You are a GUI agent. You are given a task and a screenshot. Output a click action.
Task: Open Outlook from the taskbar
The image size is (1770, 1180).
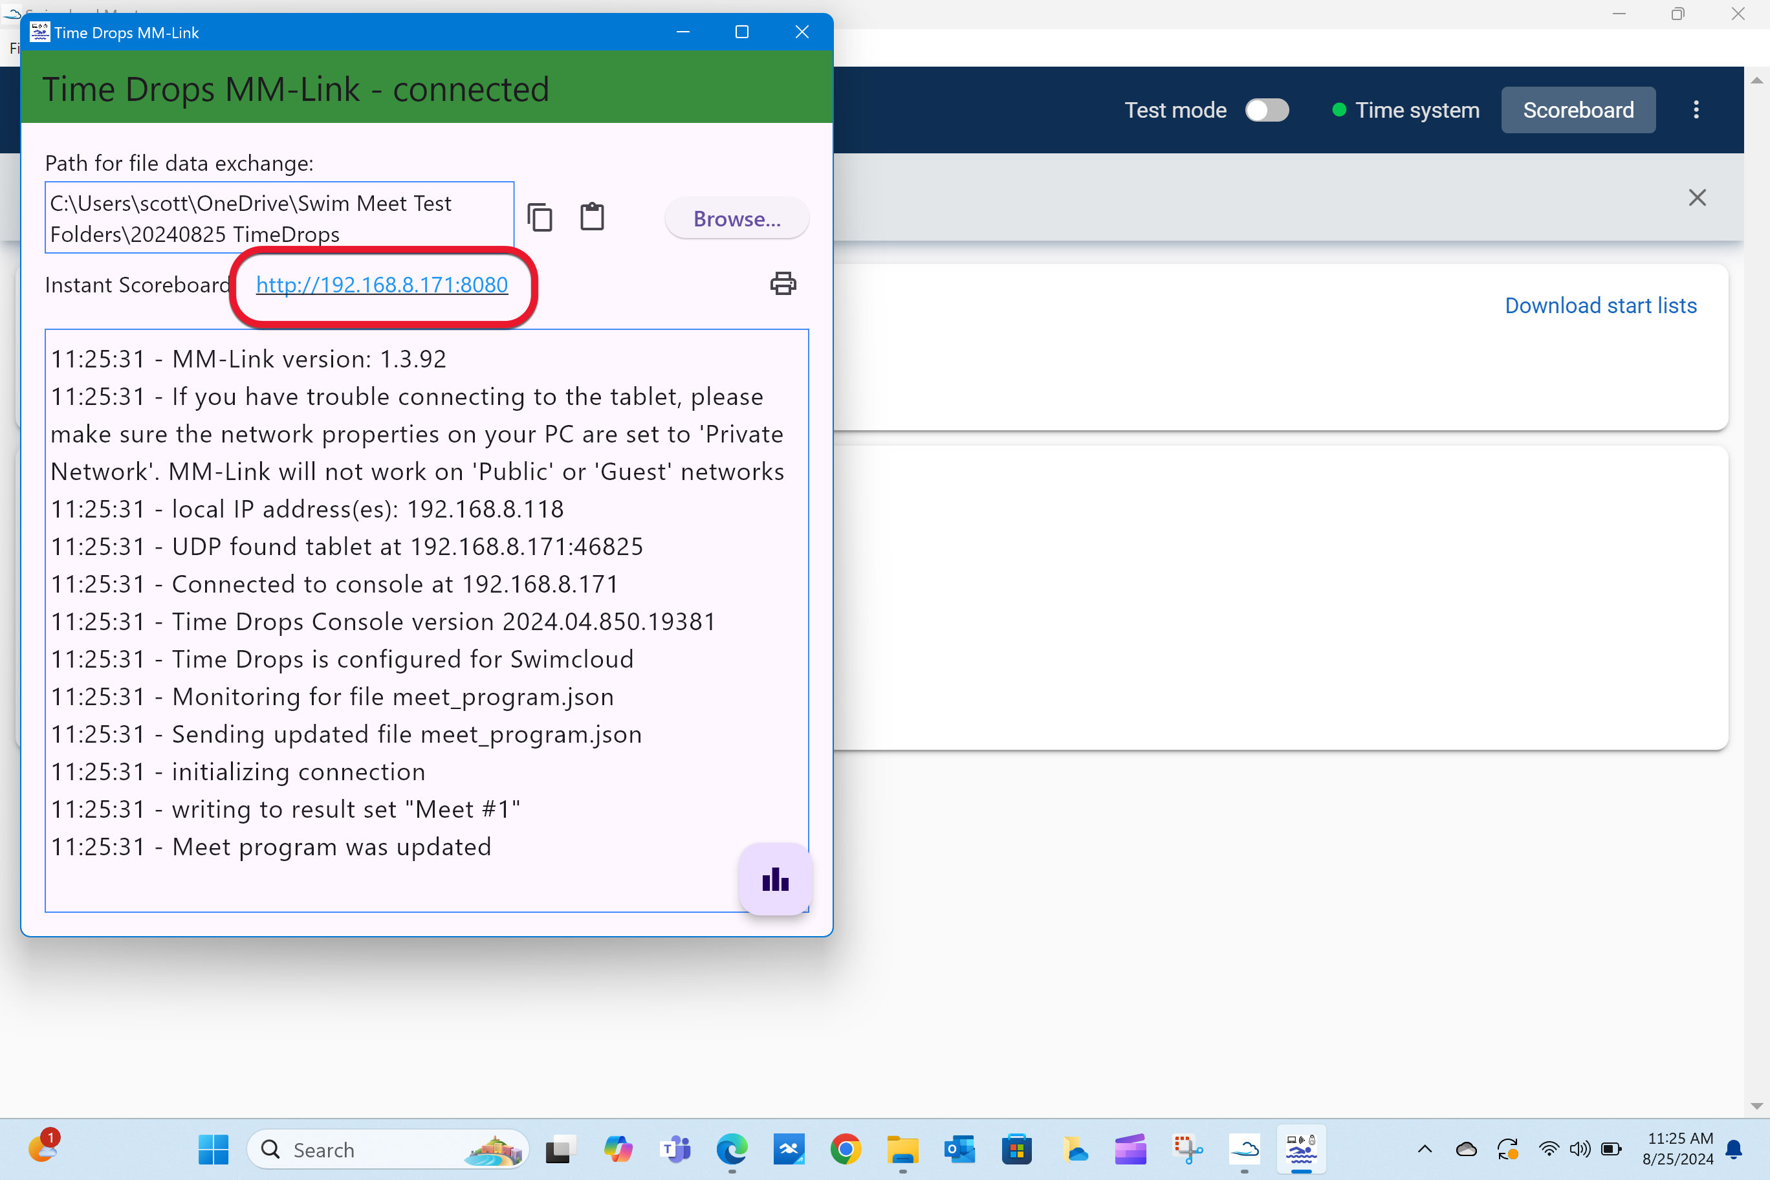(959, 1149)
